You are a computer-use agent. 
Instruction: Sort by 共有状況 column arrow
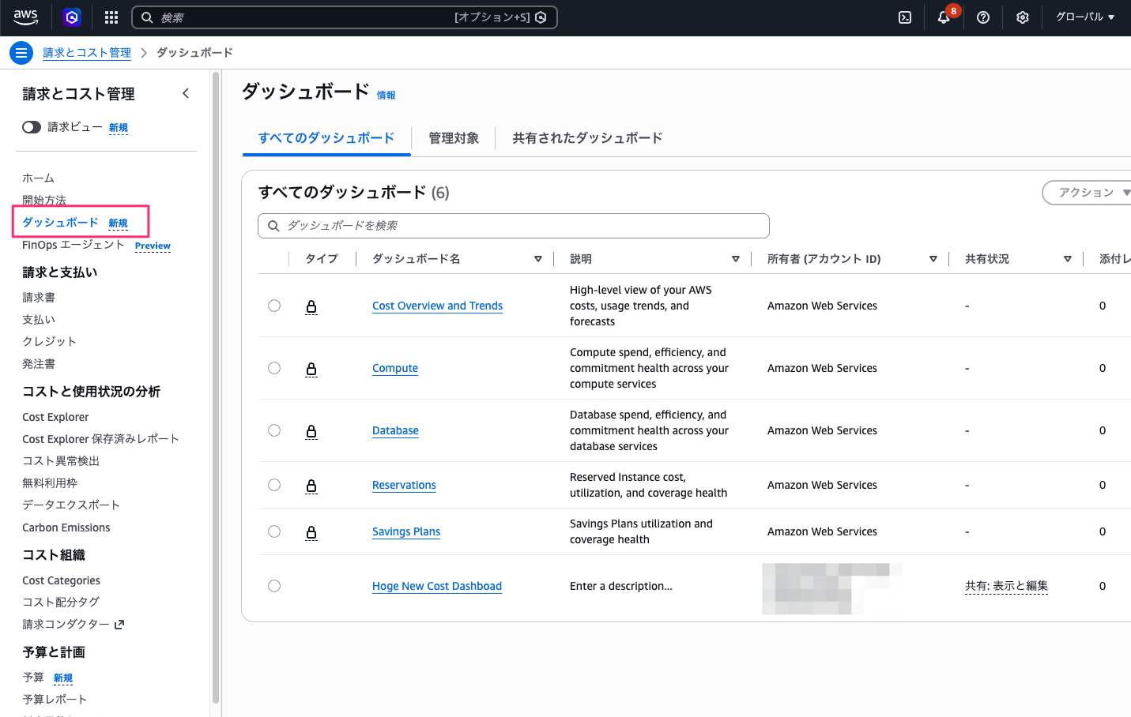click(1068, 259)
